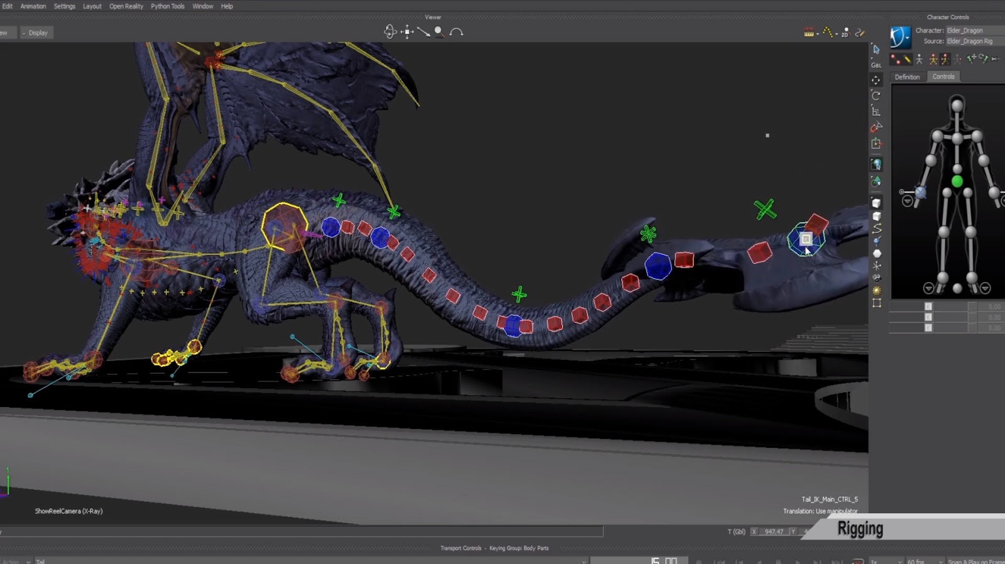Select the Scale tool in right toolbar

click(x=876, y=111)
